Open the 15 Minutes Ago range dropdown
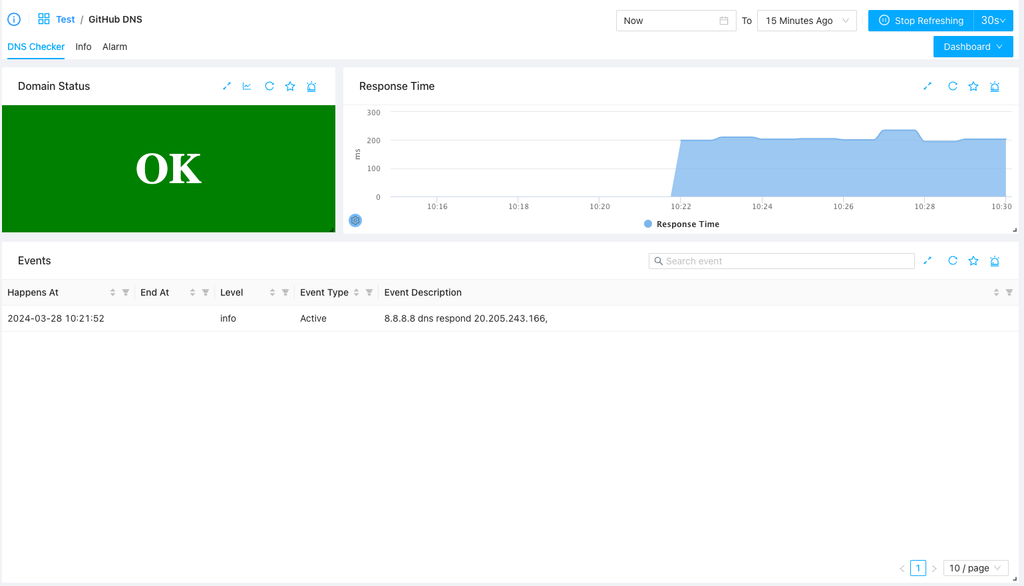Image resolution: width=1024 pixels, height=586 pixels. [806, 21]
